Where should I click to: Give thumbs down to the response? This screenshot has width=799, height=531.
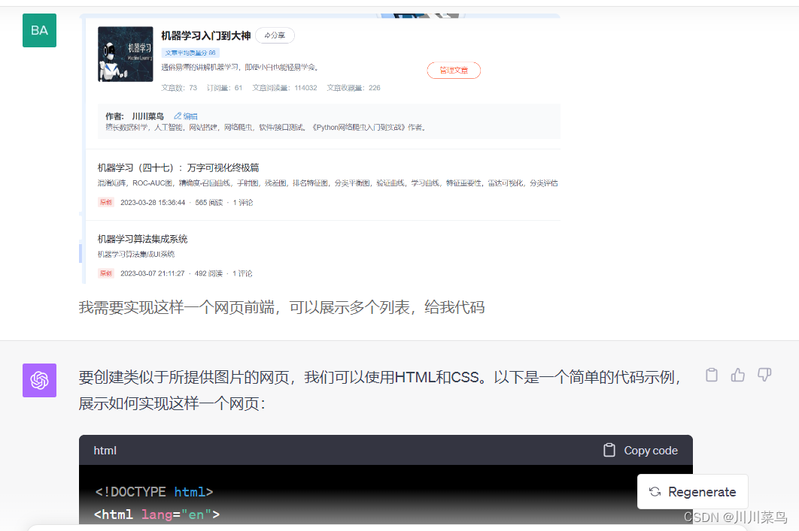pyautogui.click(x=764, y=376)
